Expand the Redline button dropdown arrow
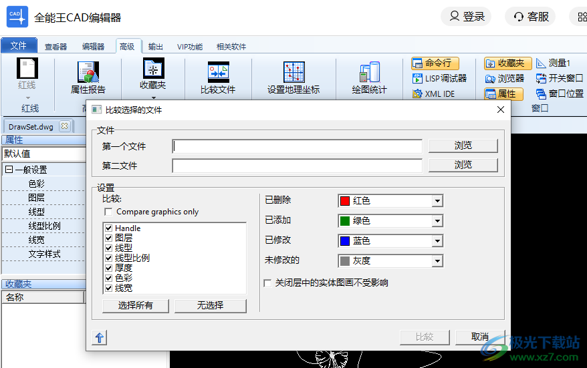Image resolution: width=587 pixels, height=368 pixels. pyautogui.click(x=27, y=98)
